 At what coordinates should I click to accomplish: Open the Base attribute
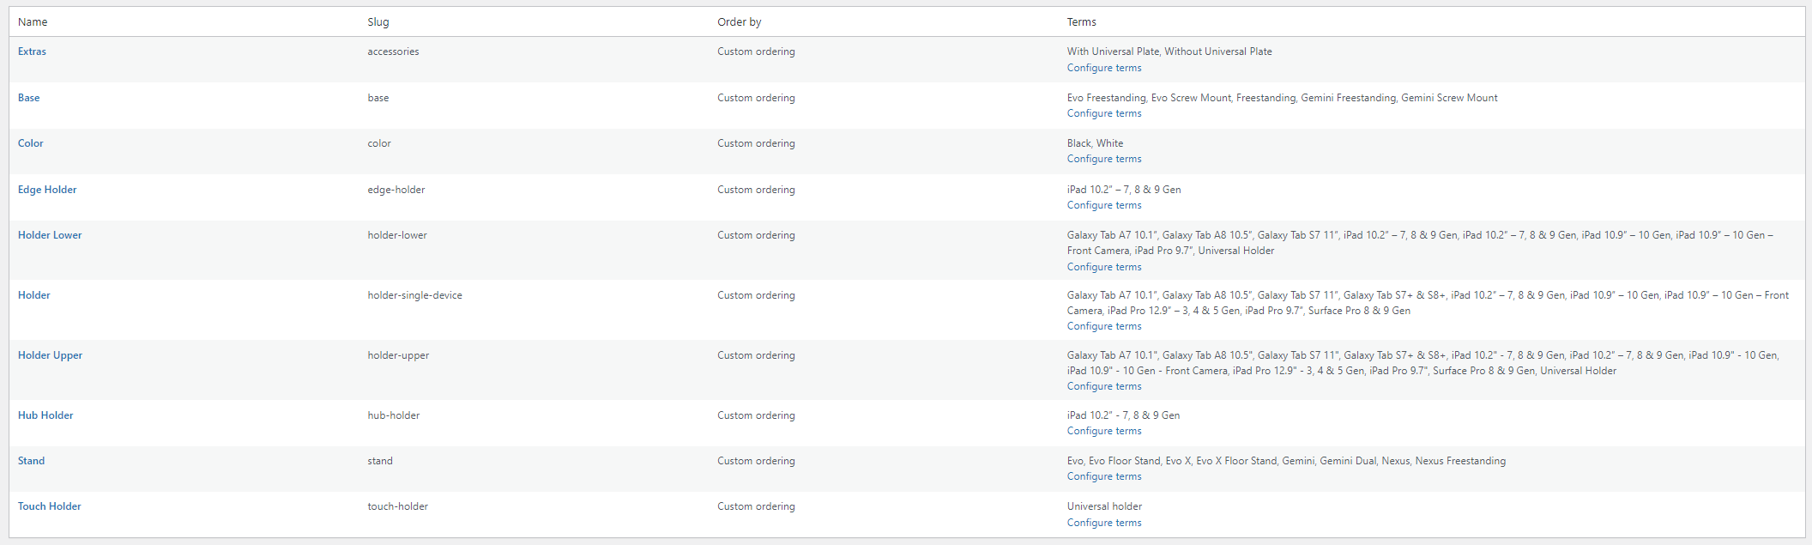click(x=28, y=98)
